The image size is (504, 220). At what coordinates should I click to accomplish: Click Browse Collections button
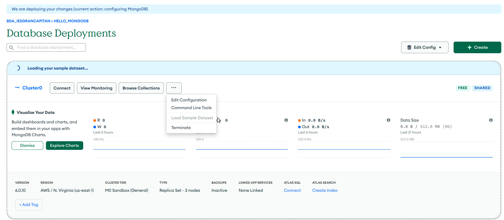click(x=141, y=88)
